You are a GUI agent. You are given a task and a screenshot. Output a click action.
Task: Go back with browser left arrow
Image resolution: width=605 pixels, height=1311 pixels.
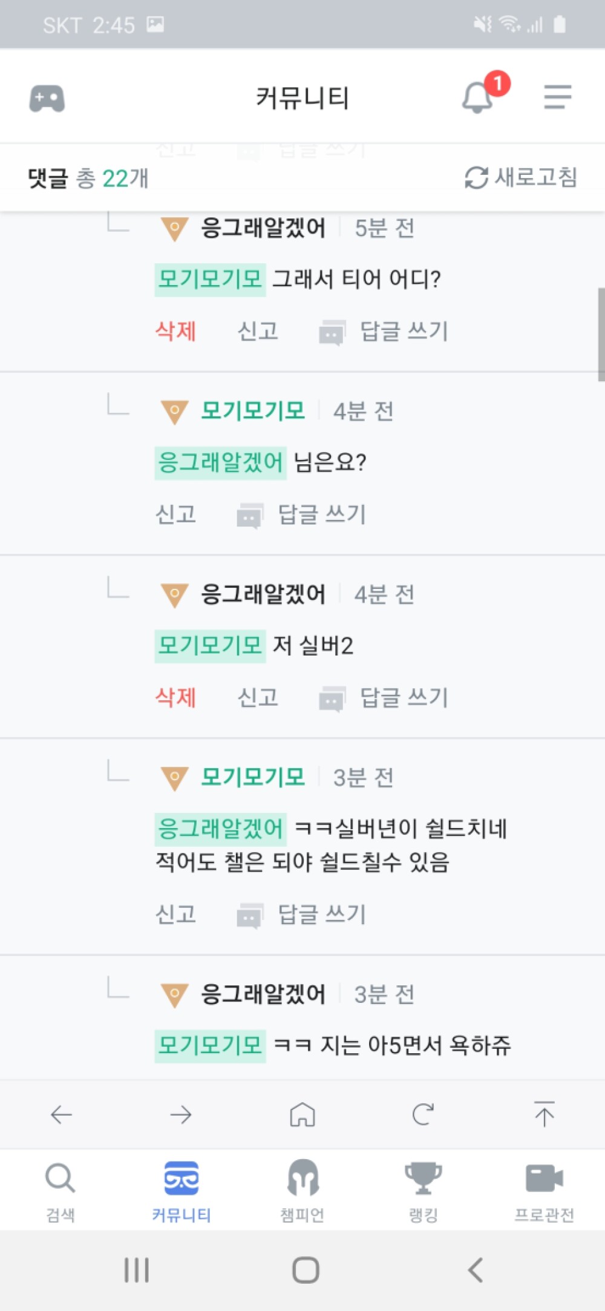coord(61,1114)
